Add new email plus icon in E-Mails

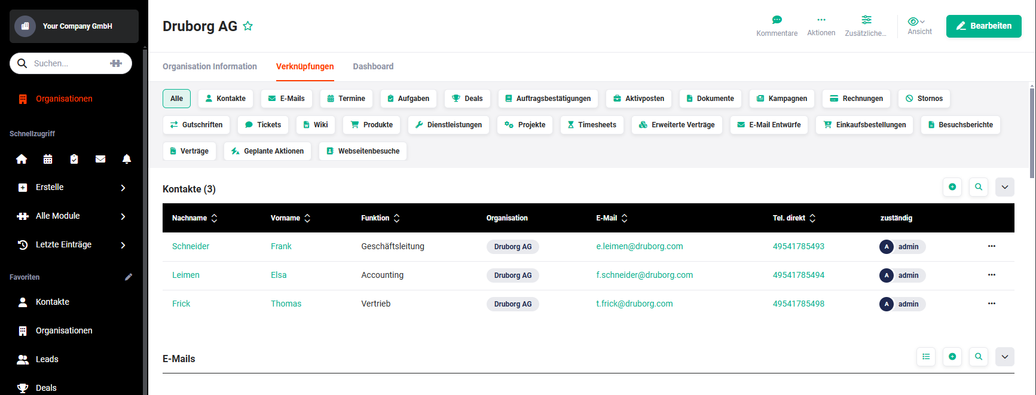pyautogui.click(x=952, y=357)
